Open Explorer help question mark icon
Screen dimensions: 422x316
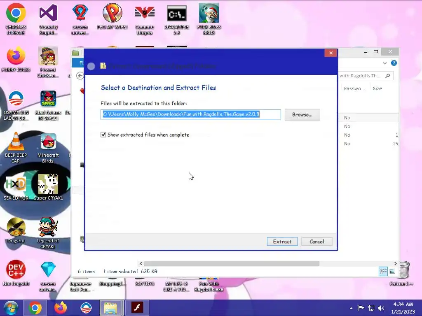(394, 63)
